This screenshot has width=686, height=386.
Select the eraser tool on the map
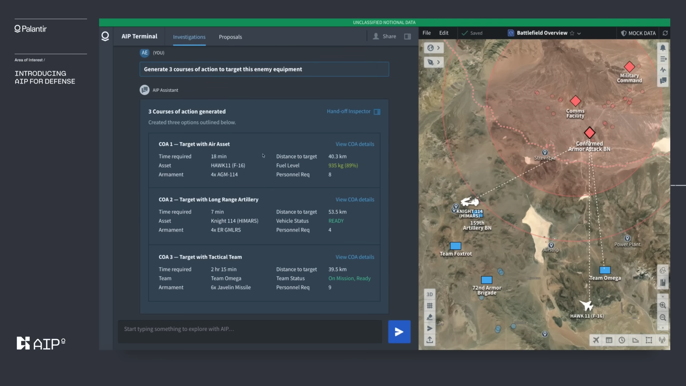(429, 317)
